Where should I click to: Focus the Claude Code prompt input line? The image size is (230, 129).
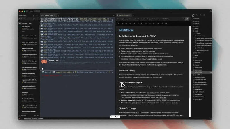pyautogui.click(x=77, y=69)
